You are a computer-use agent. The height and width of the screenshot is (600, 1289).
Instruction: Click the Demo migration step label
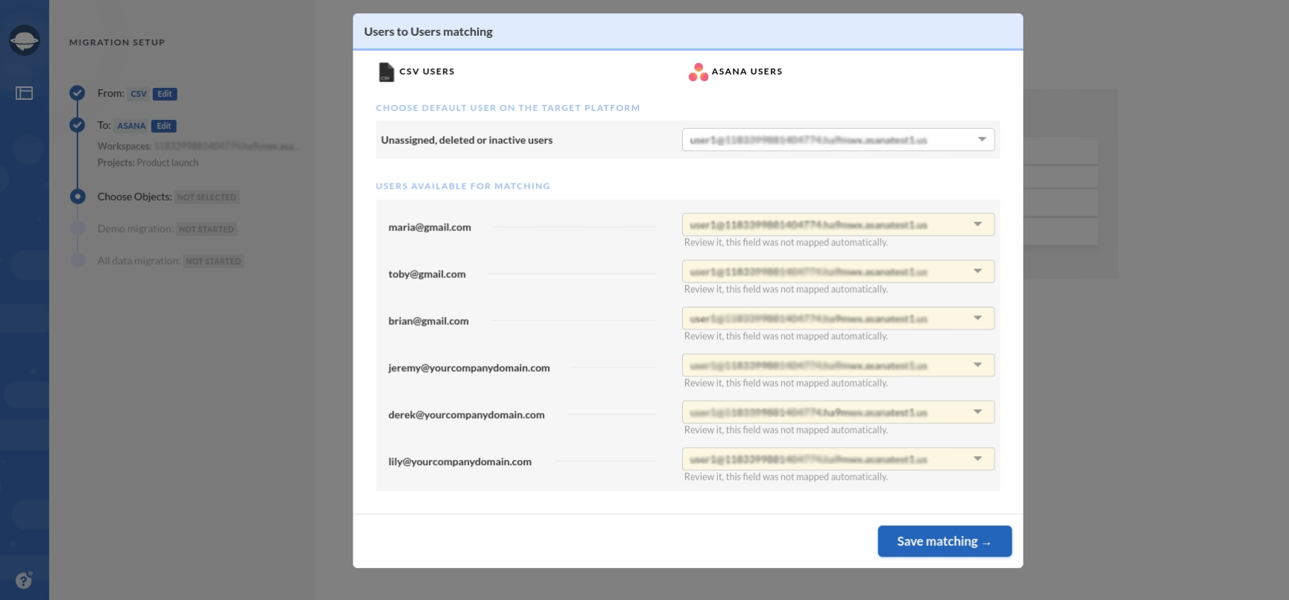click(x=135, y=229)
